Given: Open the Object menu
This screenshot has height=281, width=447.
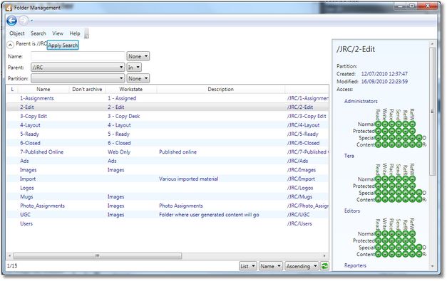Looking at the screenshot, I should tap(17, 33).
